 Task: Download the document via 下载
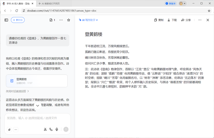172,20
